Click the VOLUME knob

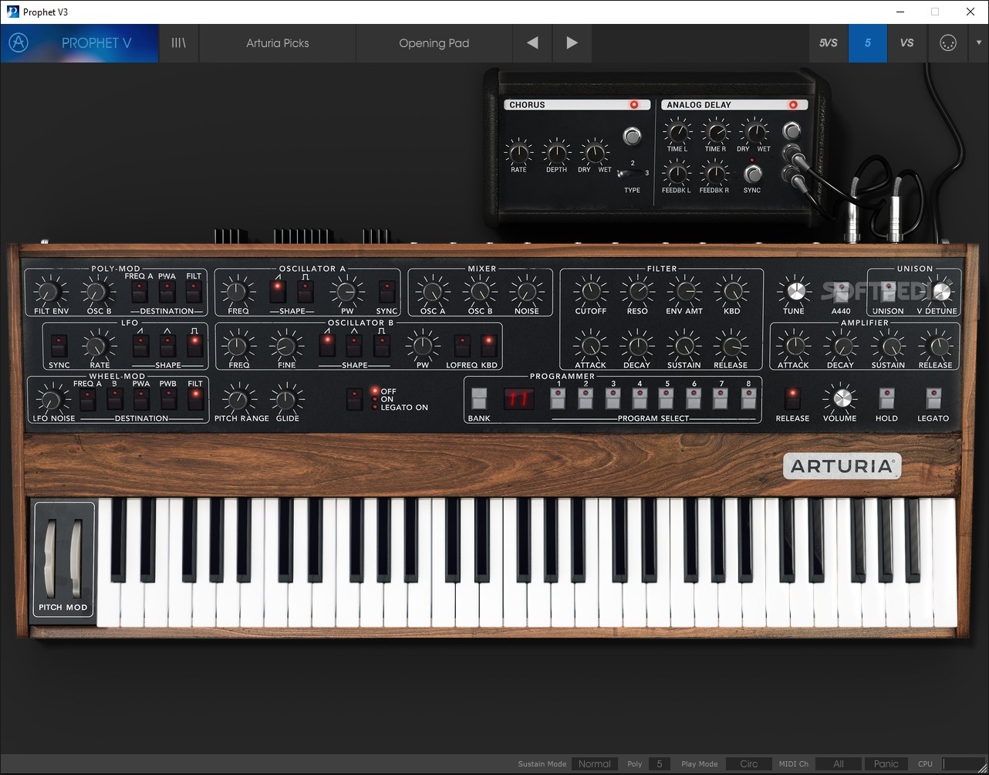[x=841, y=398]
